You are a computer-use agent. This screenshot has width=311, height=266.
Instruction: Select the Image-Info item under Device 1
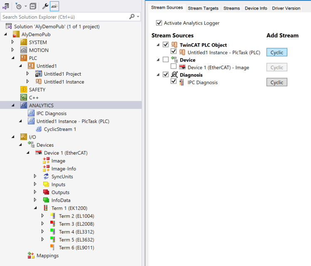(x=63, y=169)
